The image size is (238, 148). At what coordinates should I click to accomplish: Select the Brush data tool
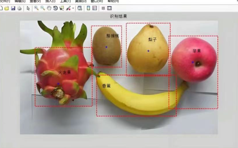pos(68,8)
